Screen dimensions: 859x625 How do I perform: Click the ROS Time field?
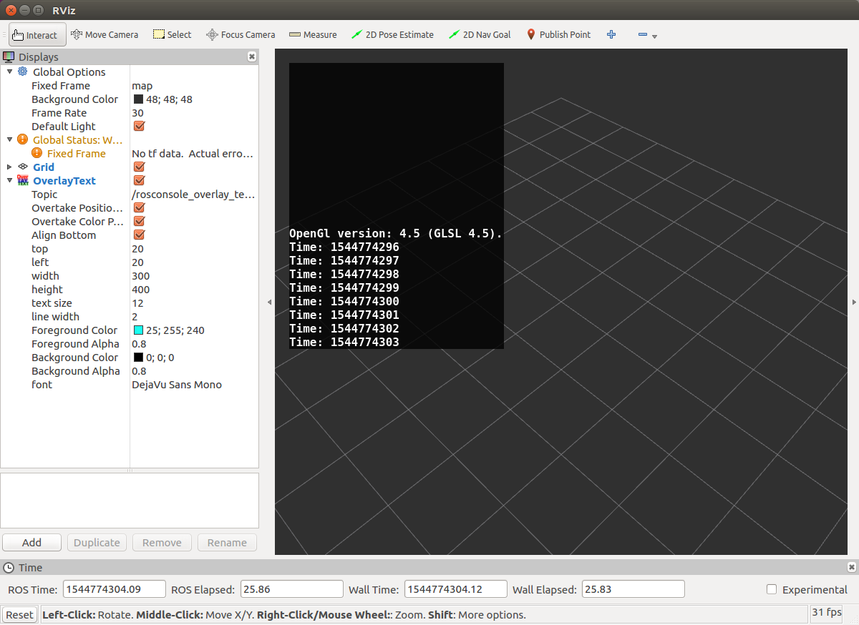point(115,589)
